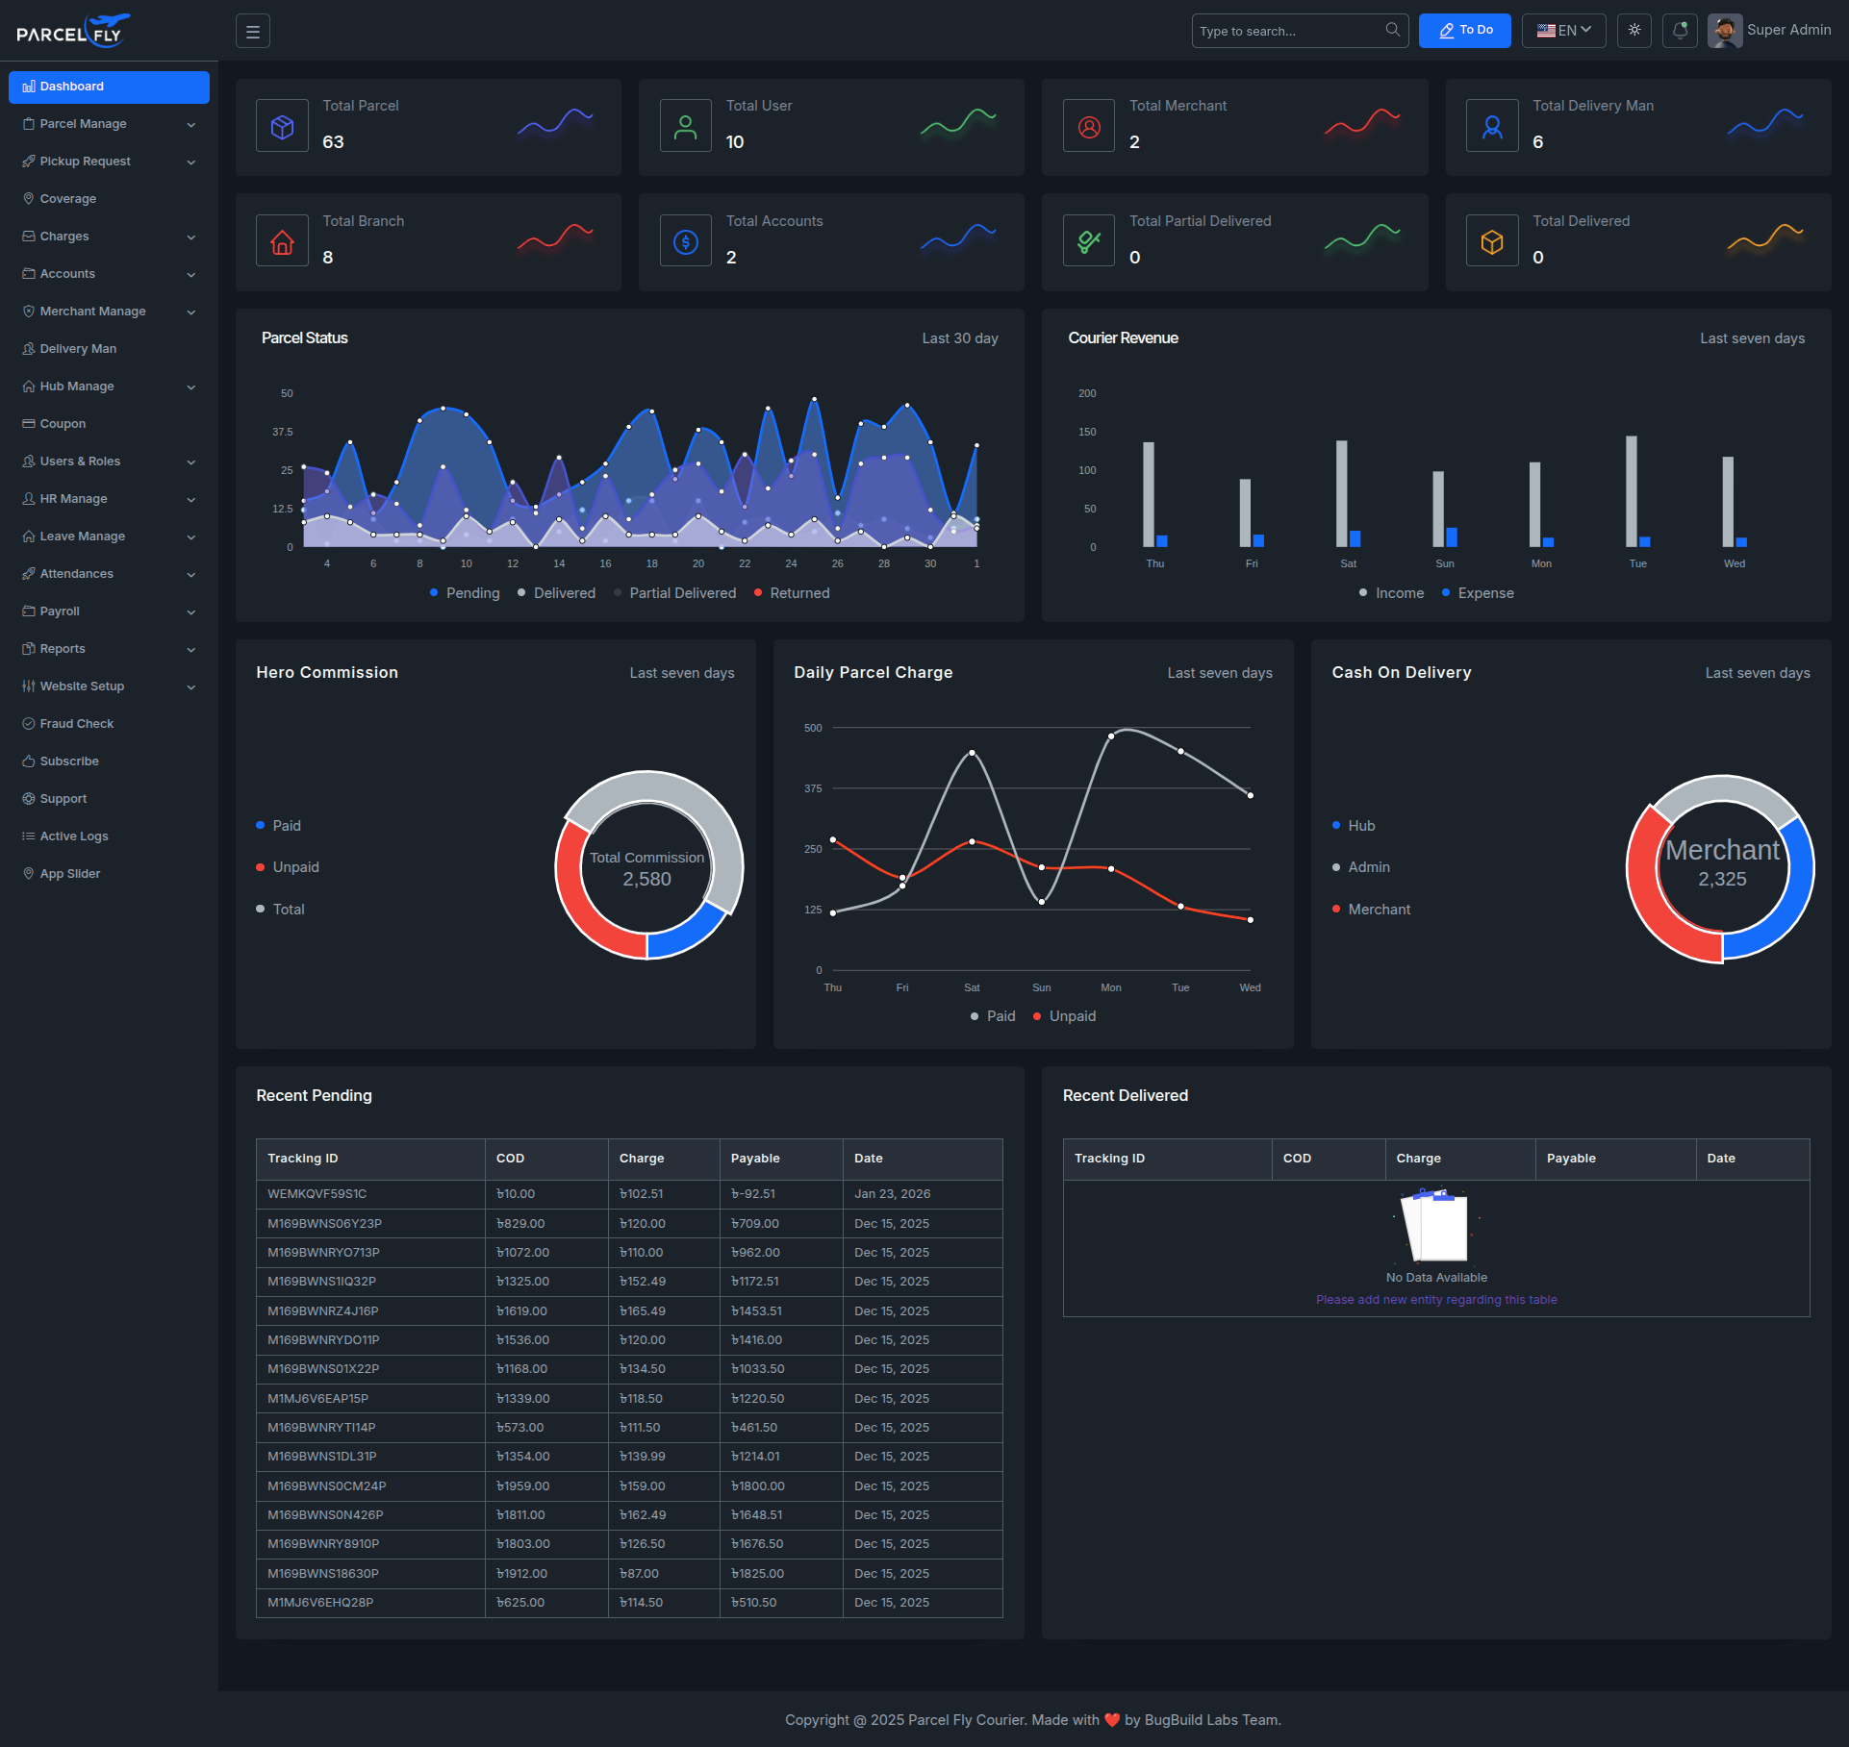The image size is (1849, 1747).
Task: Click the To Do button
Action: coord(1464,30)
